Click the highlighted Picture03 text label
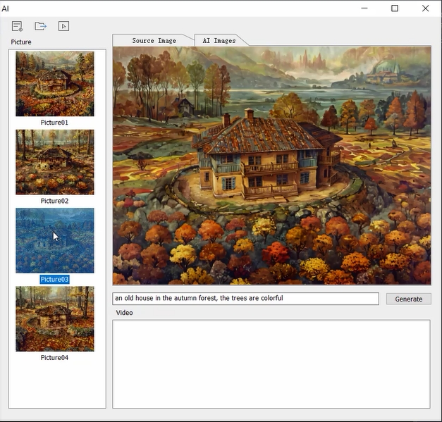 [x=55, y=280]
